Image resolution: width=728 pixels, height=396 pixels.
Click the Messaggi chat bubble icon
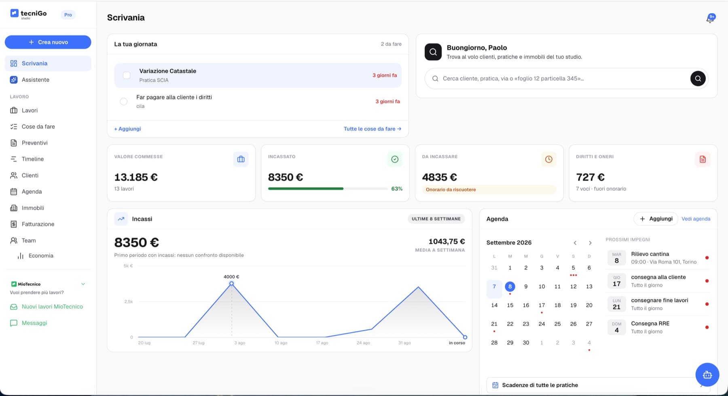click(14, 323)
